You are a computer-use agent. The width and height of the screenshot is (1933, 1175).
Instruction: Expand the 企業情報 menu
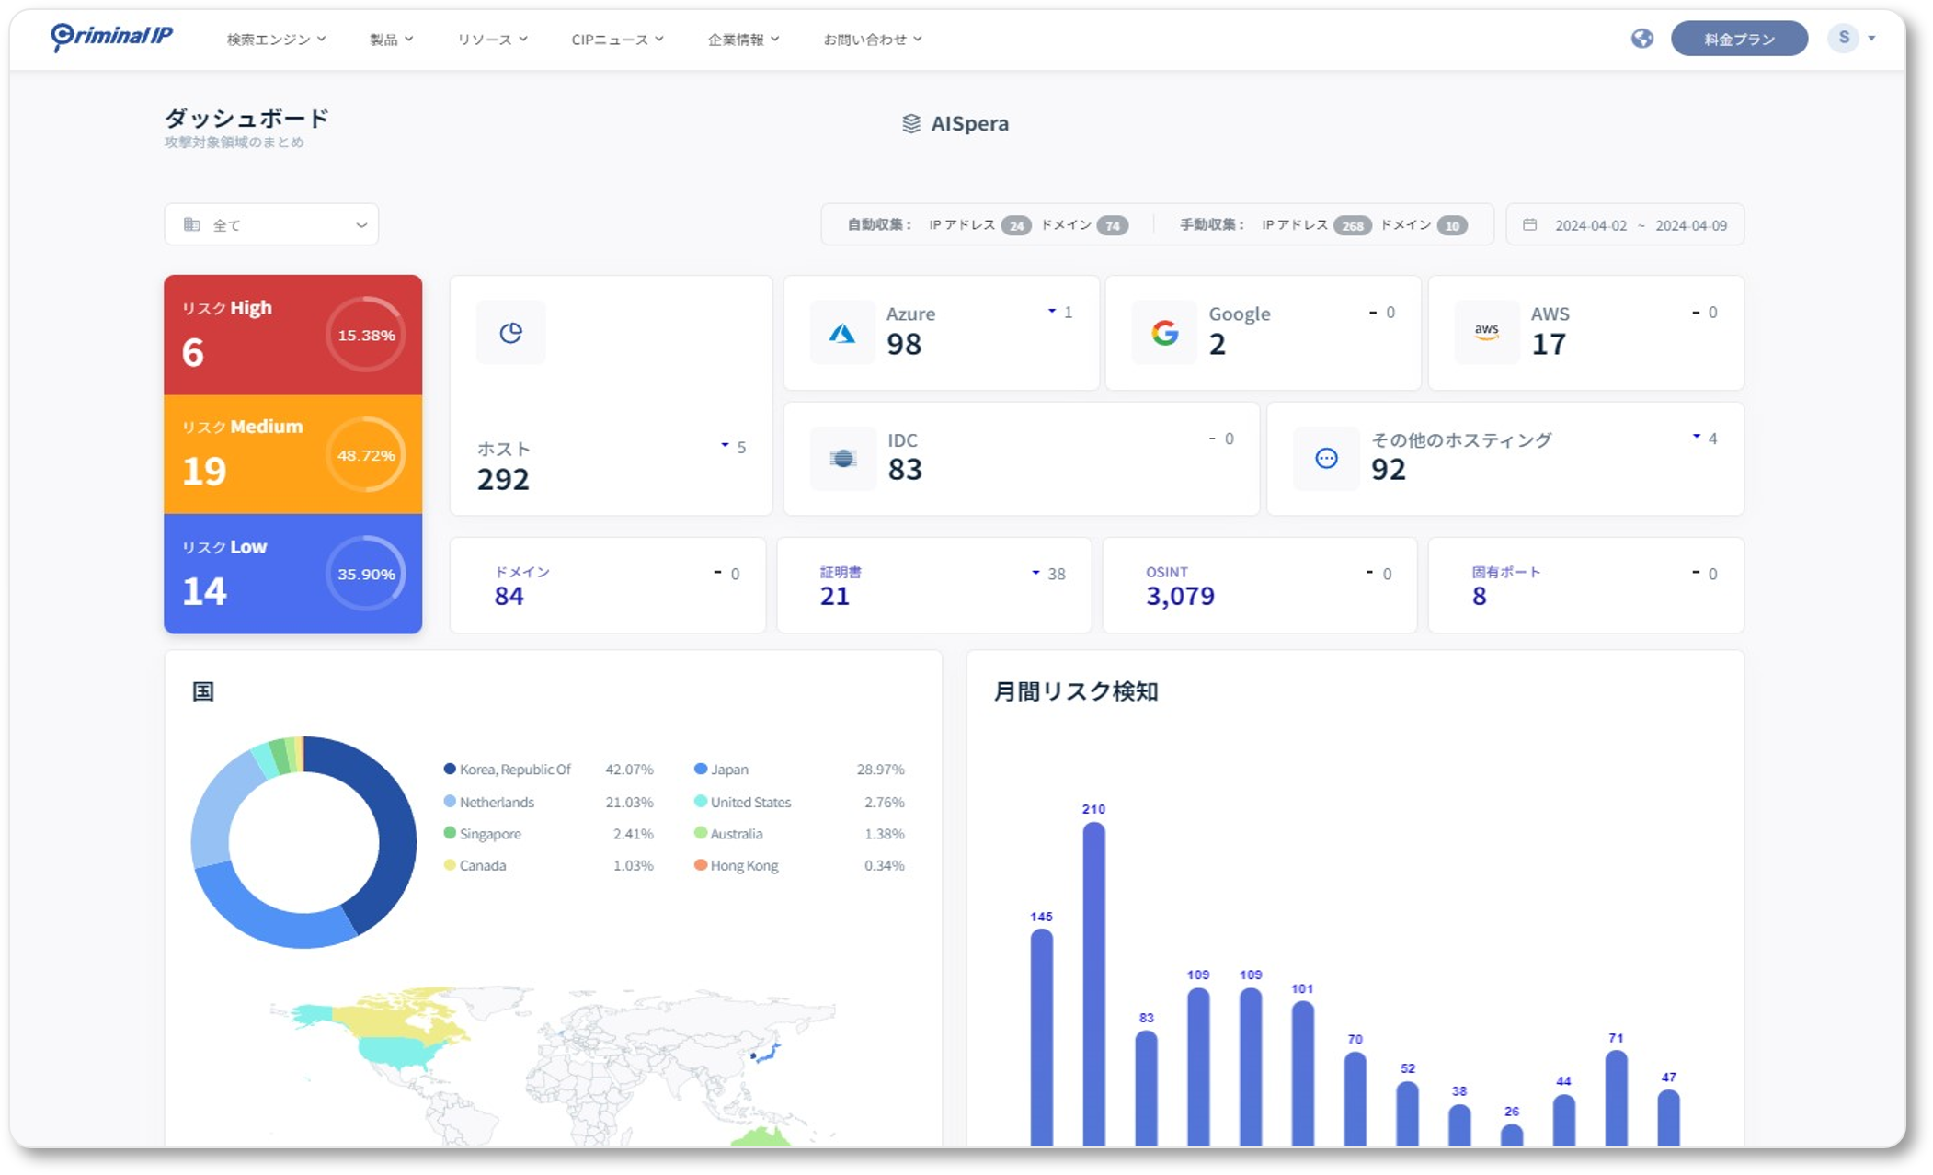[743, 40]
